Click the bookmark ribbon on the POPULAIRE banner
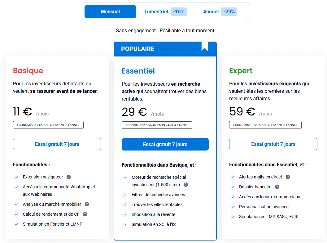The width and height of the screenshot is (327, 243). [204, 47]
